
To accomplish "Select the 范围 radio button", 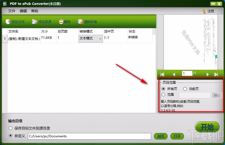I will (x=163, y=94).
